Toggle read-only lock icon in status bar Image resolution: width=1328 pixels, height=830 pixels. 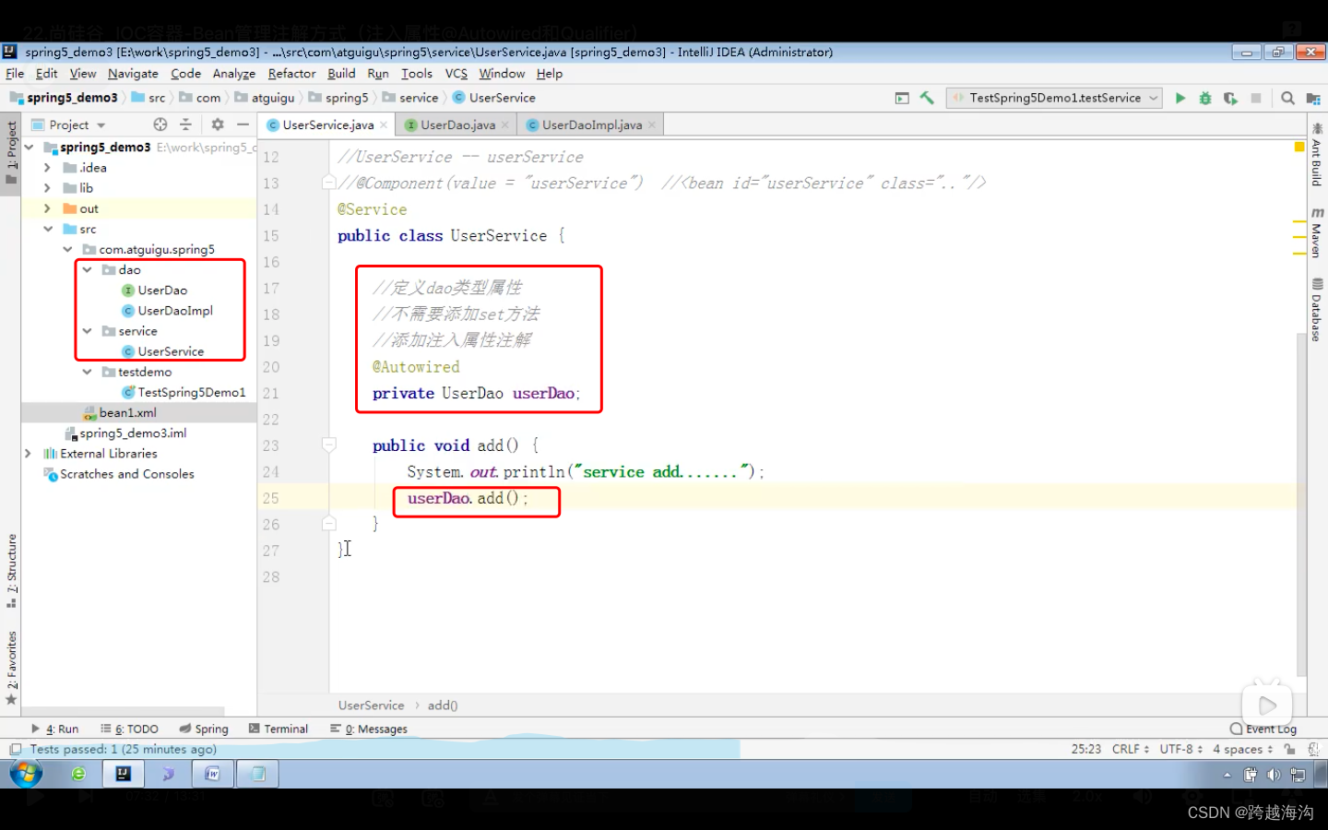pos(1289,749)
